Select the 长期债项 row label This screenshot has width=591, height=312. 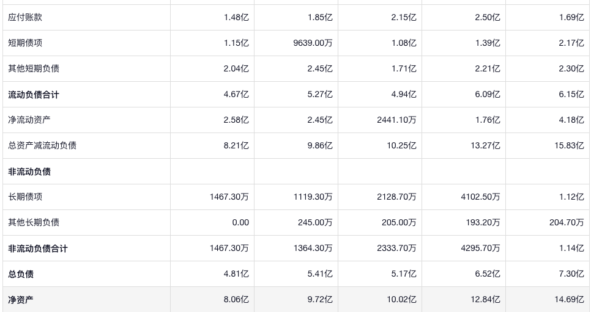pyautogui.click(x=25, y=197)
